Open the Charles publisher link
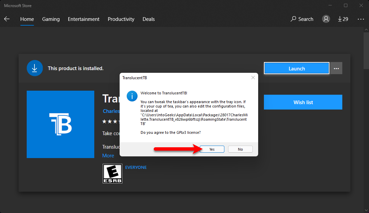This screenshot has width=369, height=213. coord(111,111)
